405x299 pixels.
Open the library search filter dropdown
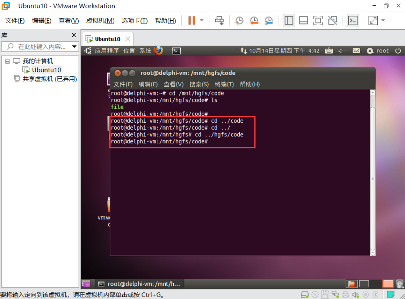(74, 47)
